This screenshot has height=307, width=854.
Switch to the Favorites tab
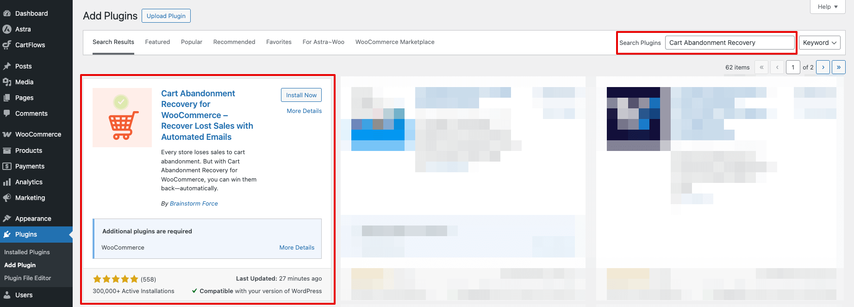tap(279, 42)
